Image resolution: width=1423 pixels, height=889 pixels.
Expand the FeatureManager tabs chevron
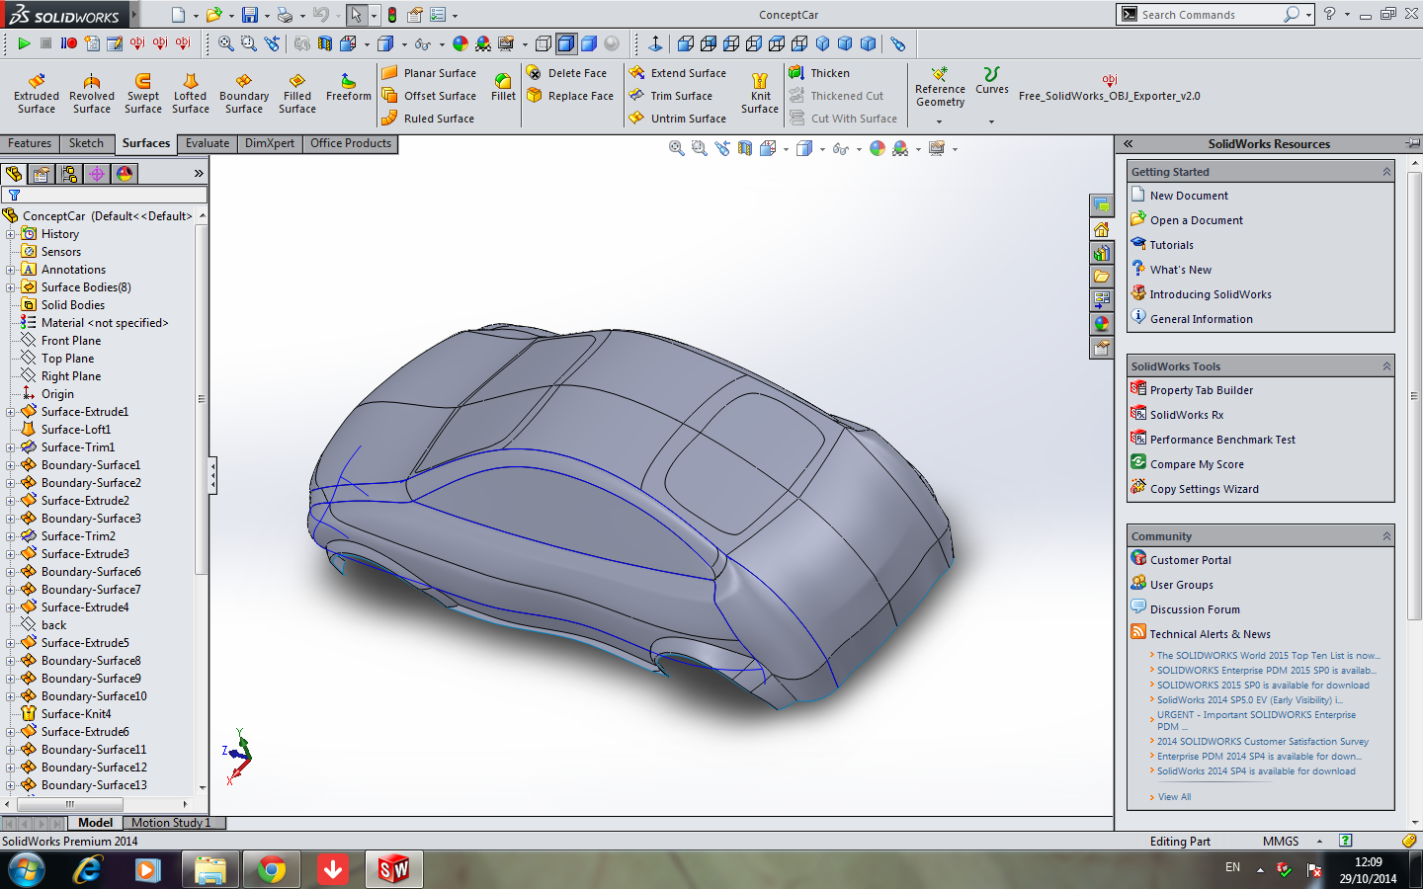tap(199, 174)
